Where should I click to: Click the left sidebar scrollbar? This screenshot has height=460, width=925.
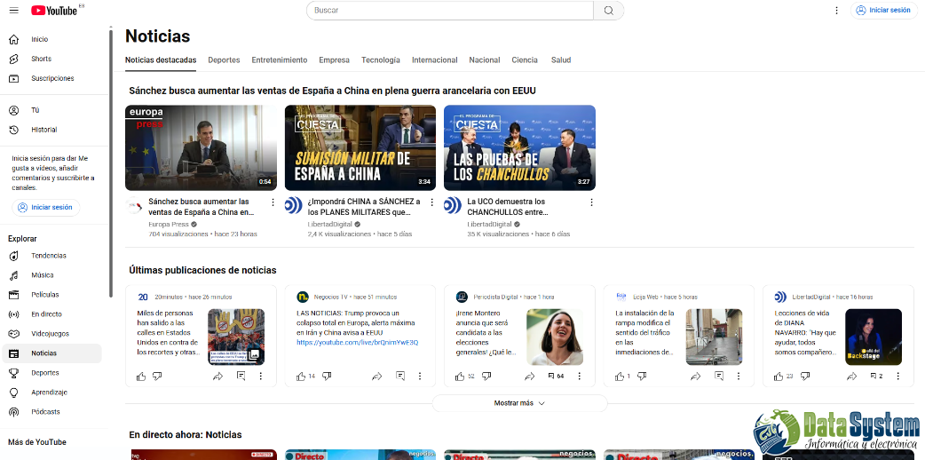(x=111, y=163)
